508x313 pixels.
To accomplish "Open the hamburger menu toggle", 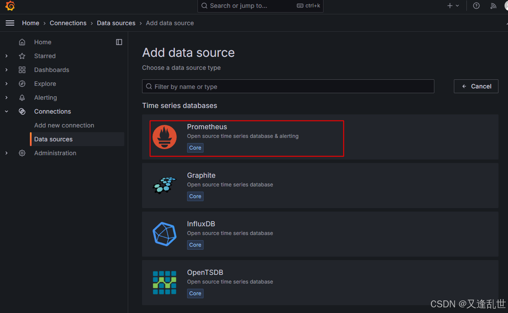I will click(x=10, y=23).
